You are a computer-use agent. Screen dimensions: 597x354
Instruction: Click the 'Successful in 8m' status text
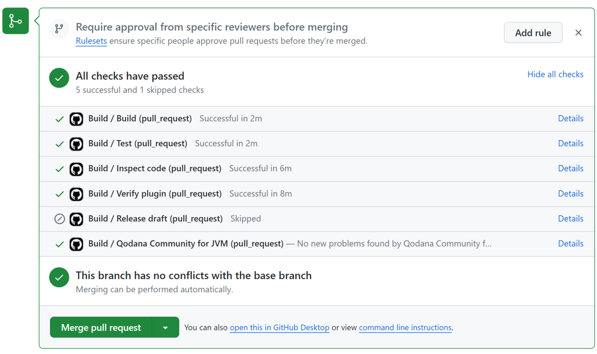point(261,194)
